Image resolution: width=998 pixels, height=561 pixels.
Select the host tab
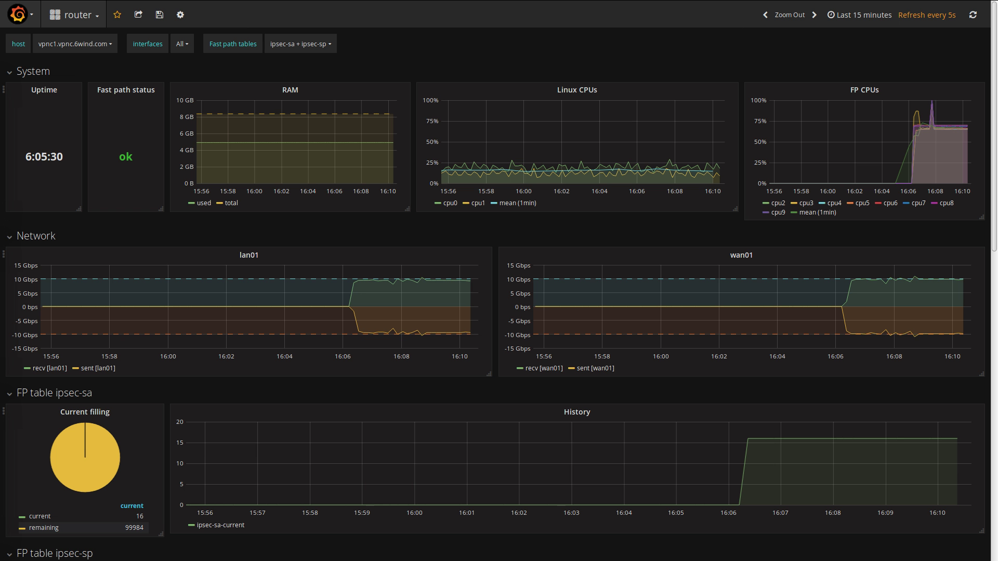19,44
